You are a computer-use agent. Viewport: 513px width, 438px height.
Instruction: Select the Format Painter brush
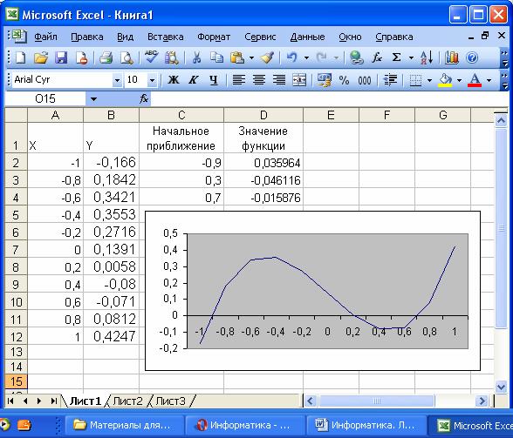point(267,57)
